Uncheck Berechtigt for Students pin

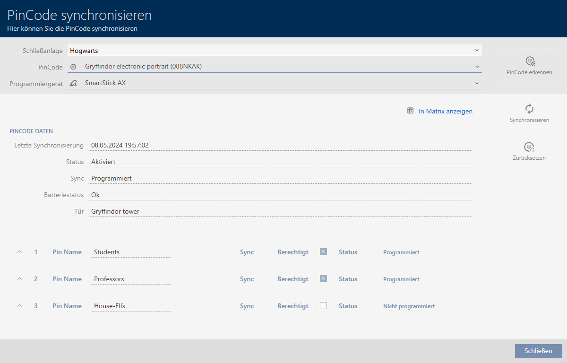[323, 252]
